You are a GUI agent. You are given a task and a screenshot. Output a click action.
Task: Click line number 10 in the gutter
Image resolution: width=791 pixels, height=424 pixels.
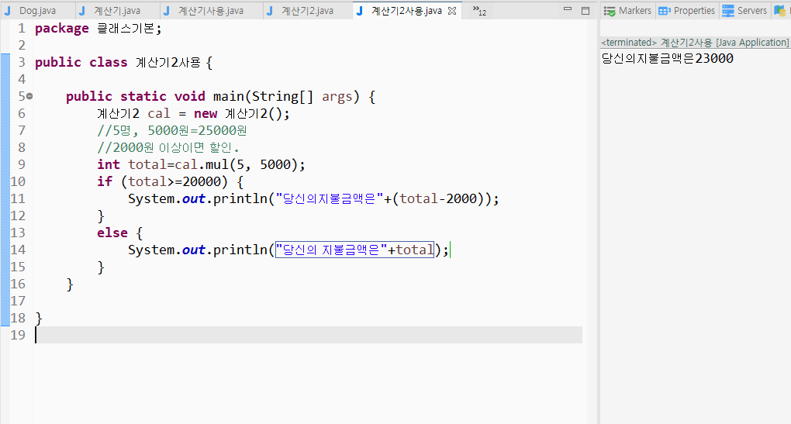coord(18,181)
